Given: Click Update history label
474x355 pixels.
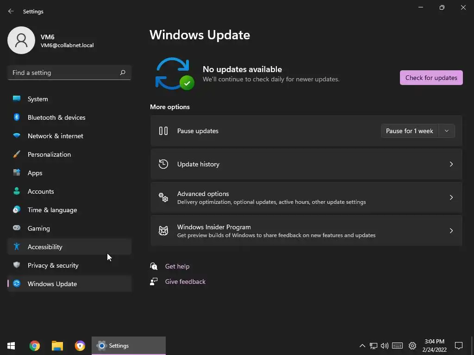Looking at the screenshot, I should pyautogui.click(x=198, y=164).
